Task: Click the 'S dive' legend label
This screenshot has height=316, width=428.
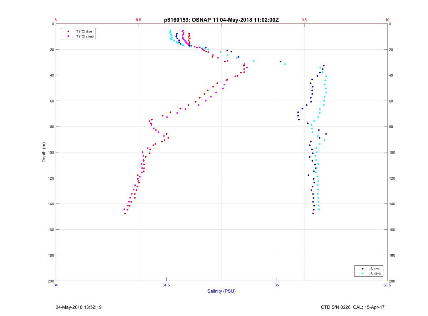Action: point(375,269)
